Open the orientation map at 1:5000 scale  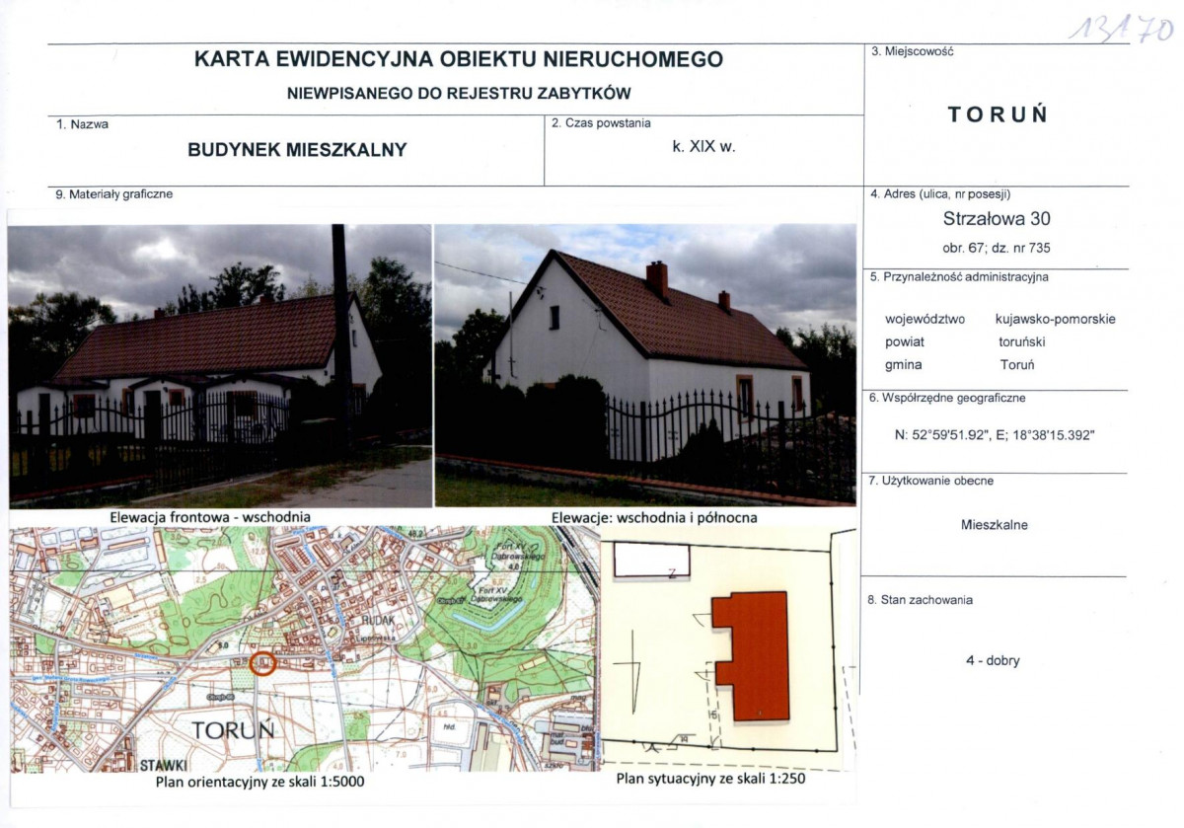point(296,651)
